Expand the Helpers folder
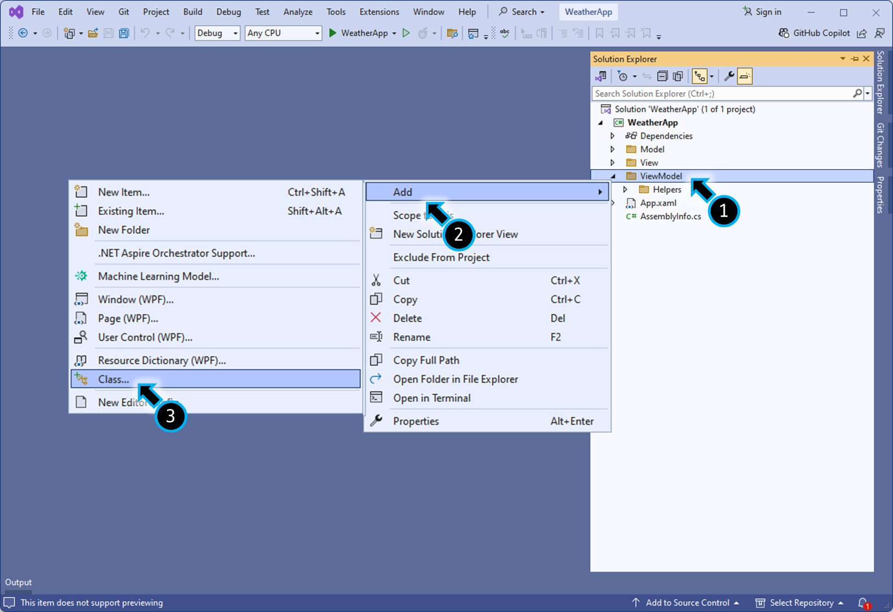The image size is (893, 612). (x=625, y=190)
